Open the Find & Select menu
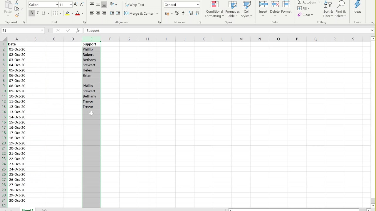The width and height of the screenshot is (376, 211). tap(340, 9)
